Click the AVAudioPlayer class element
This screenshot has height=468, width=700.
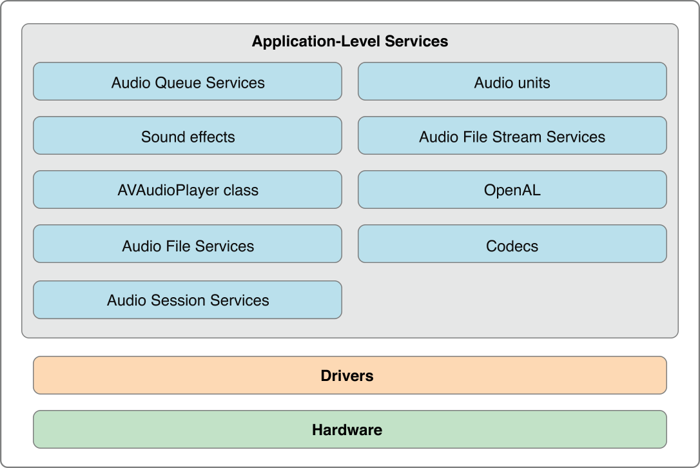point(188,190)
